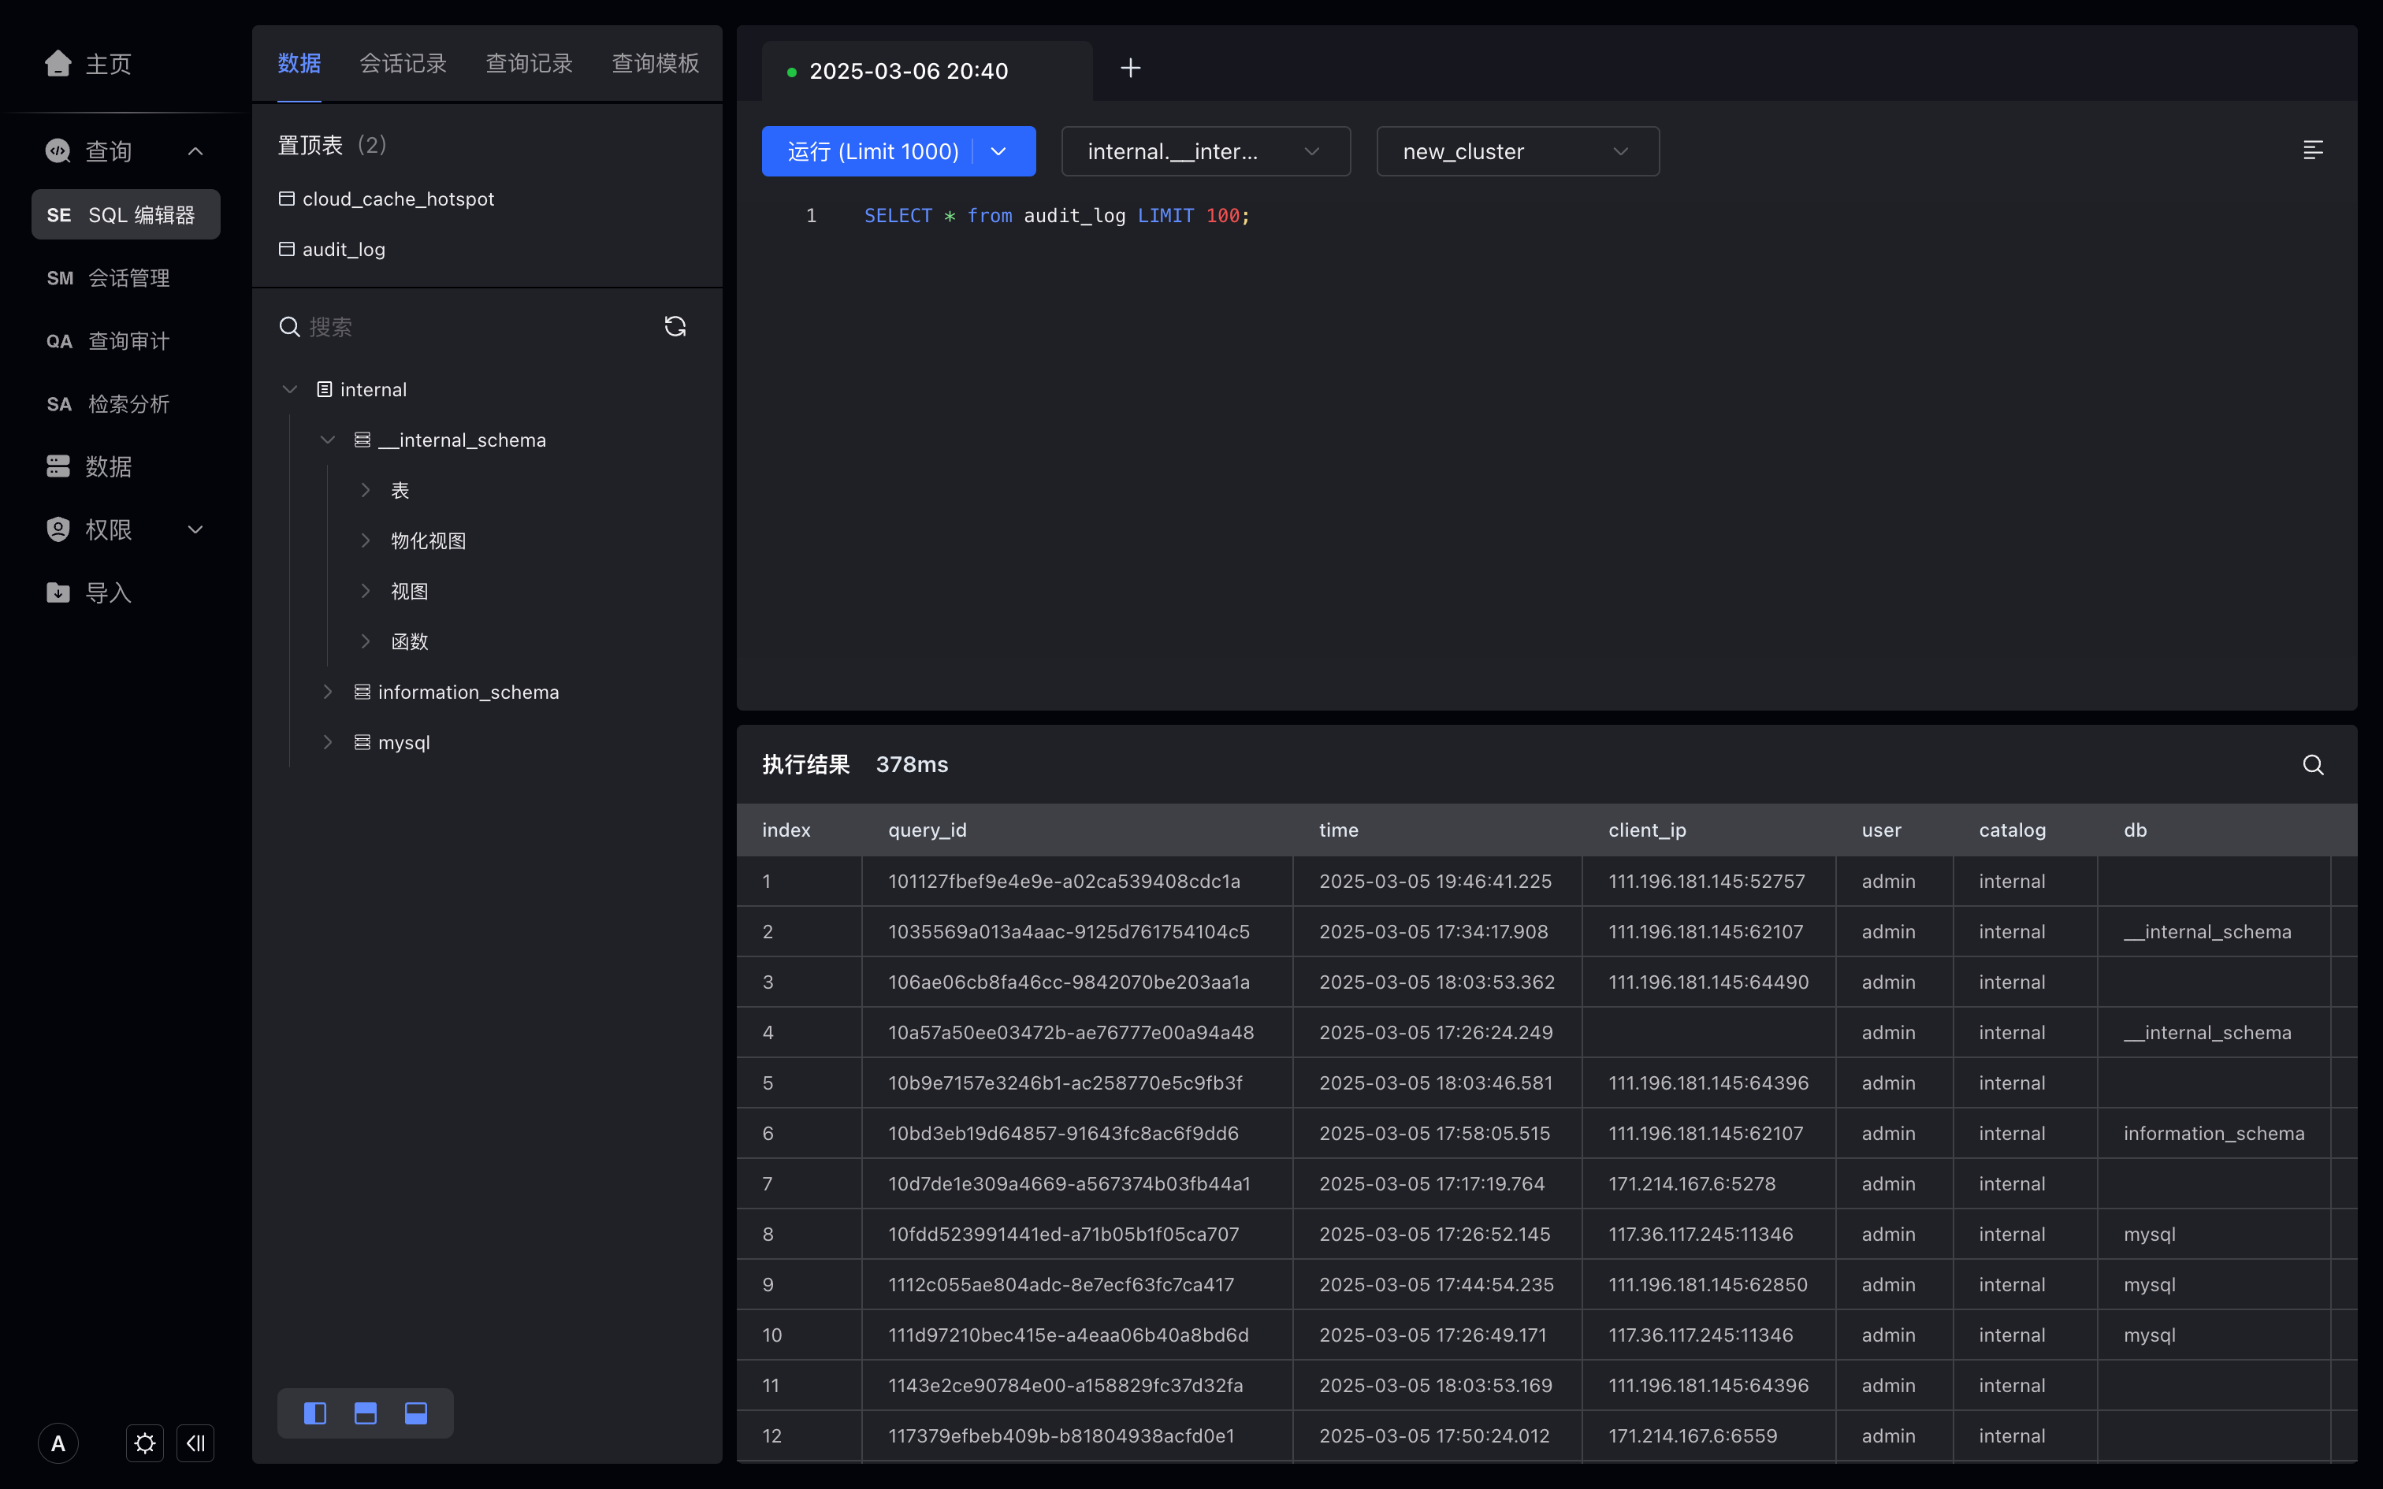Expand the 函数 node
This screenshot has height=1489, width=2383.
pos(366,642)
